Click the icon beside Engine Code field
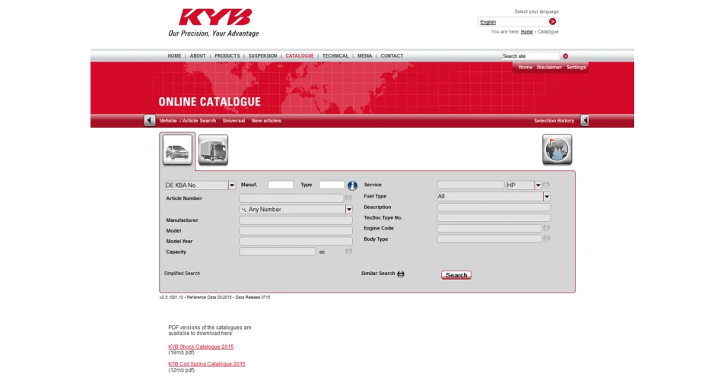This screenshot has height=380, width=724. (546, 227)
